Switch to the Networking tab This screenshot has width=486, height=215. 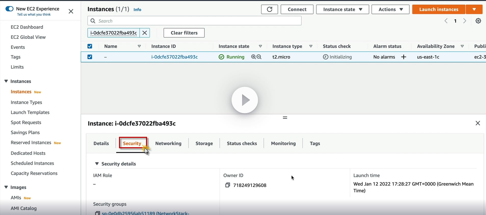click(168, 143)
